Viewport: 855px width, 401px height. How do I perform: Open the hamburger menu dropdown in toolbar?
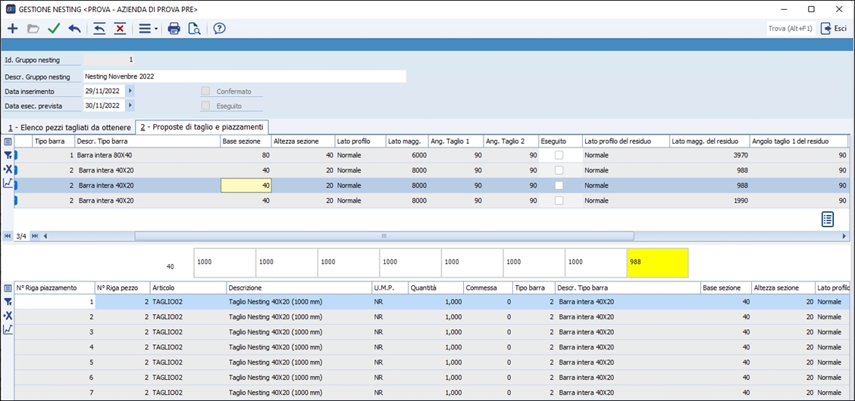(x=146, y=29)
